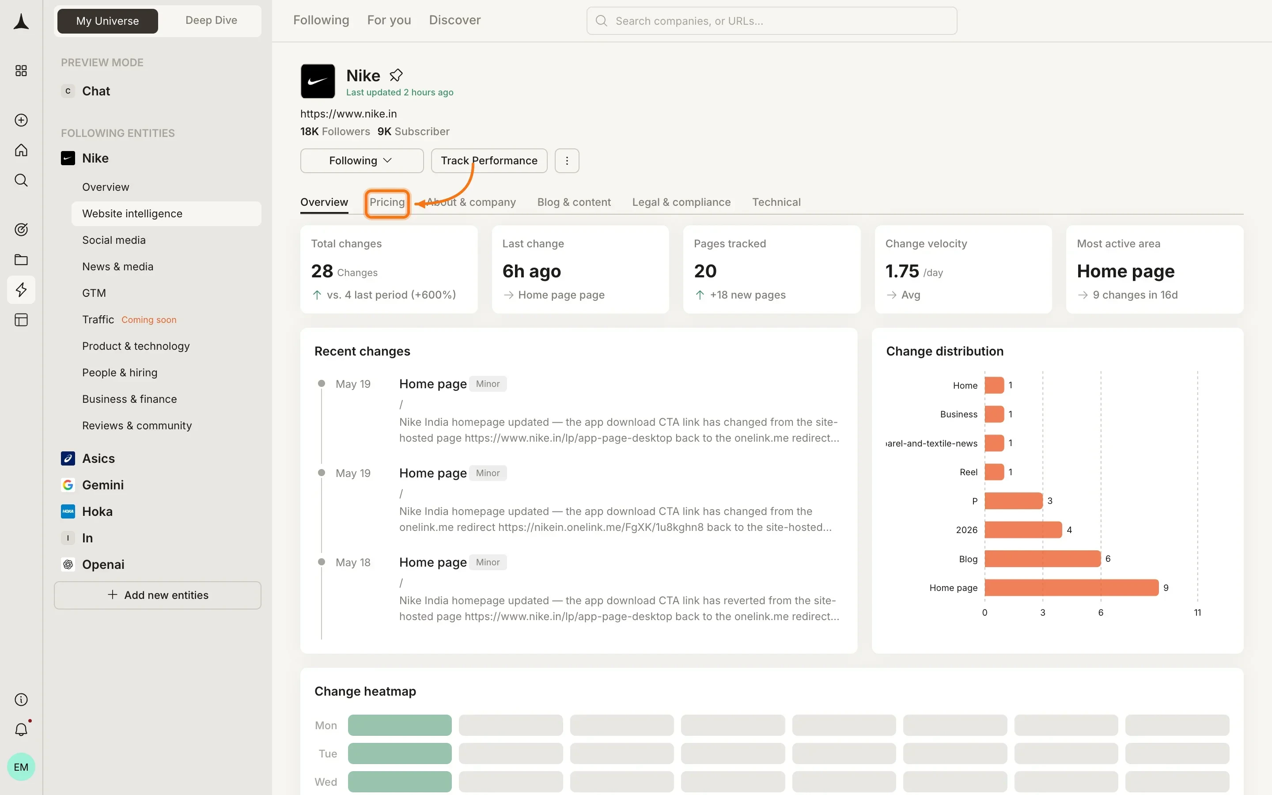Open the dashboard grid icon
The height and width of the screenshot is (795, 1272).
click(21, 71)
